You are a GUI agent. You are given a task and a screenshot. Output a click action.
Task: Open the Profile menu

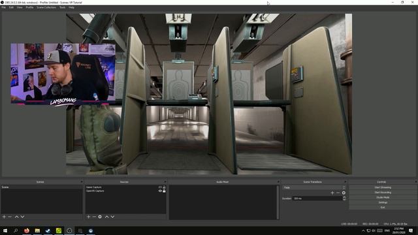[x=29, y=7]
